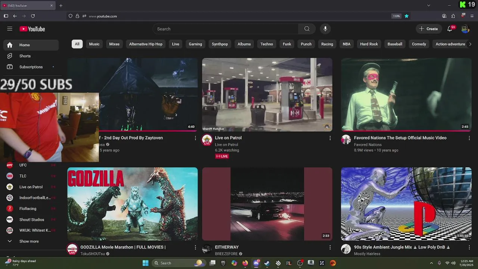
Task: Go back in browser history
Action: [x=15, y=16]
